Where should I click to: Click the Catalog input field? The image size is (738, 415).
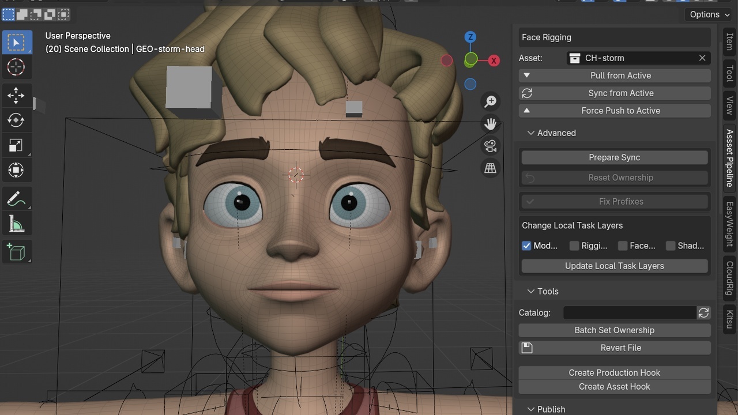[x=630, y=312]
